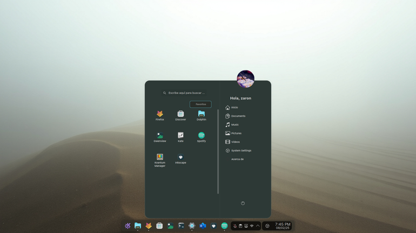Open the Inicio home folder
Image resolution: width=416 pixels, height=233 pixels.
point(232,108)
